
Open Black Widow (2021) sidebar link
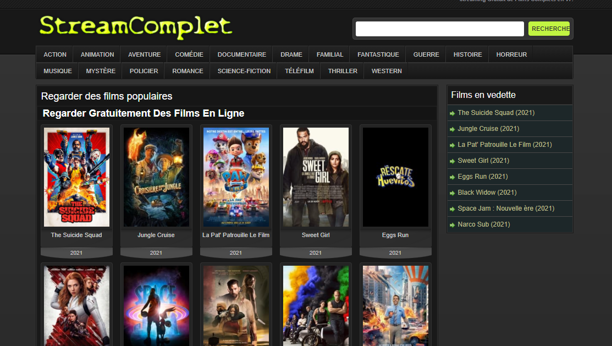click(487, 193)
